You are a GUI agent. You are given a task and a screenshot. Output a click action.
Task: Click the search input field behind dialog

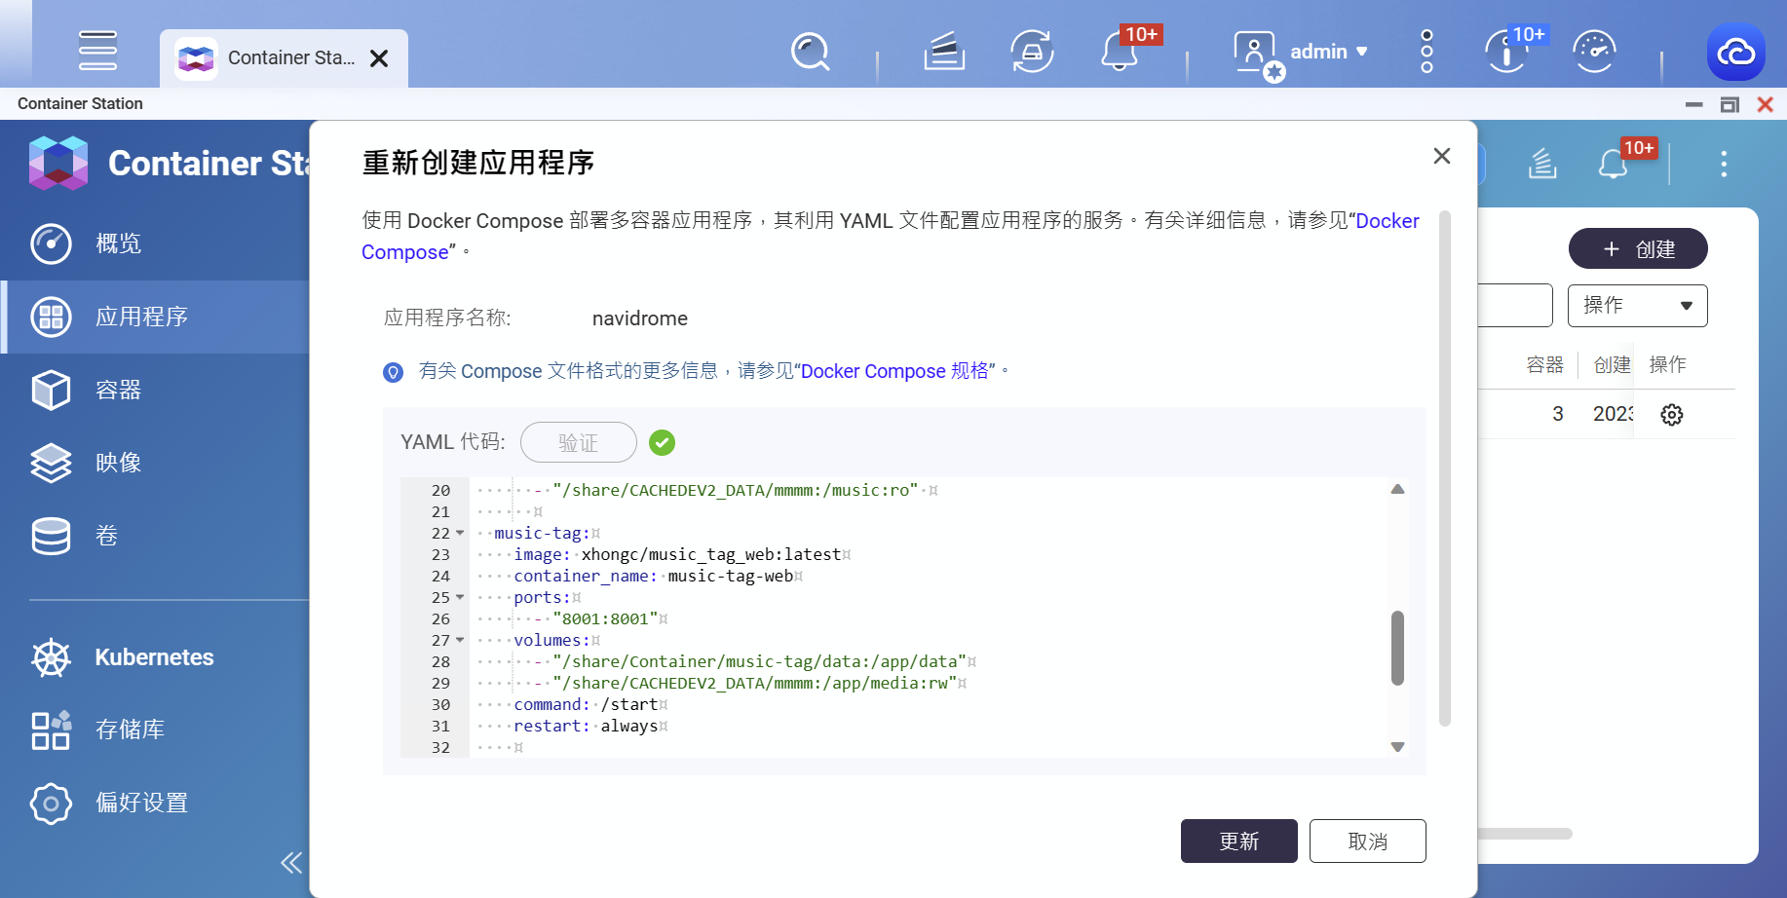pos(1515,306)
